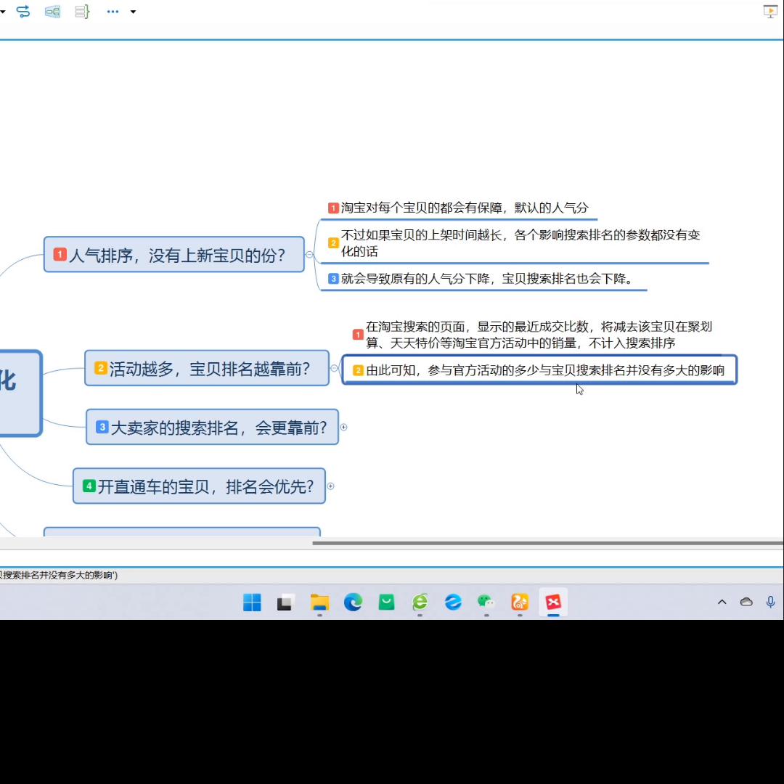Open the Mail app from the taskbar
The image size is (784, 784).
pyautogui.click(x=386, y=602)
